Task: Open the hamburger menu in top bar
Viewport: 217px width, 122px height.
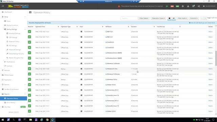Action: pyautogui.click(x=3, y=6)
